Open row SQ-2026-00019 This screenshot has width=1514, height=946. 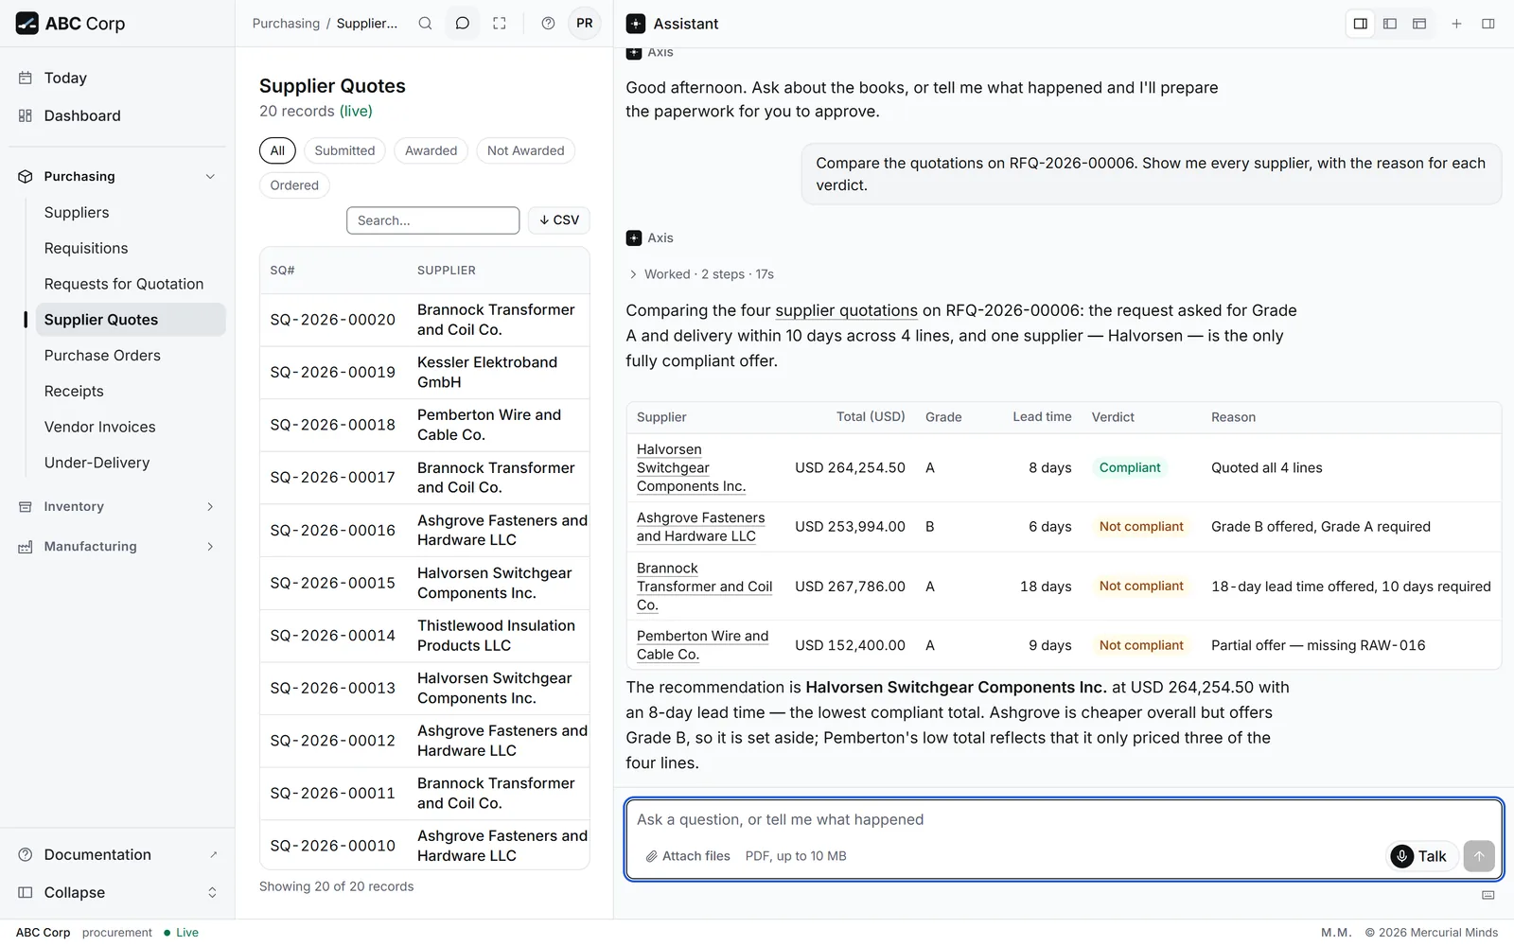pos(425,373)
